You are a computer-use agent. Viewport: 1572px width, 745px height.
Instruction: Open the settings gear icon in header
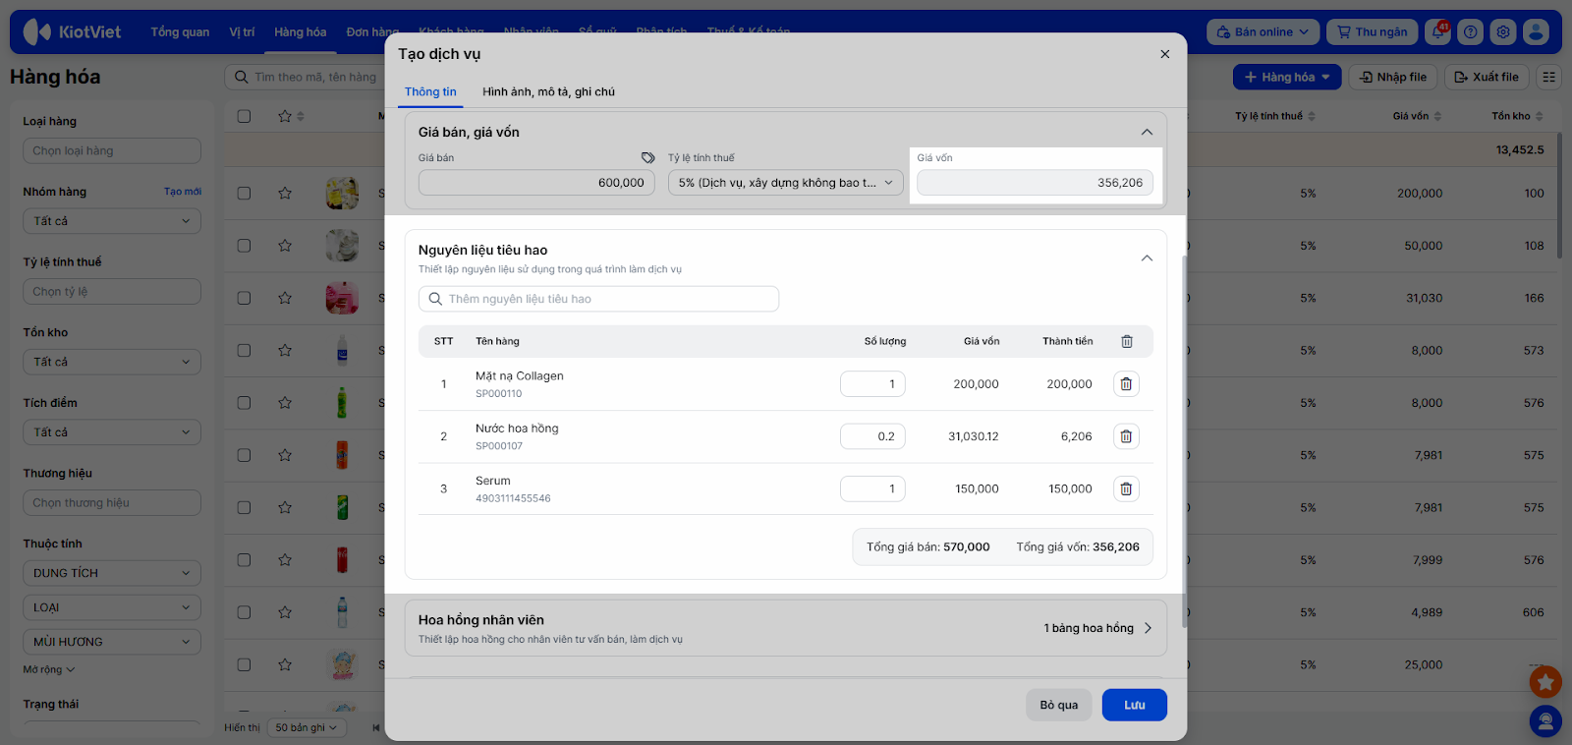click(x=1503, y=31)
